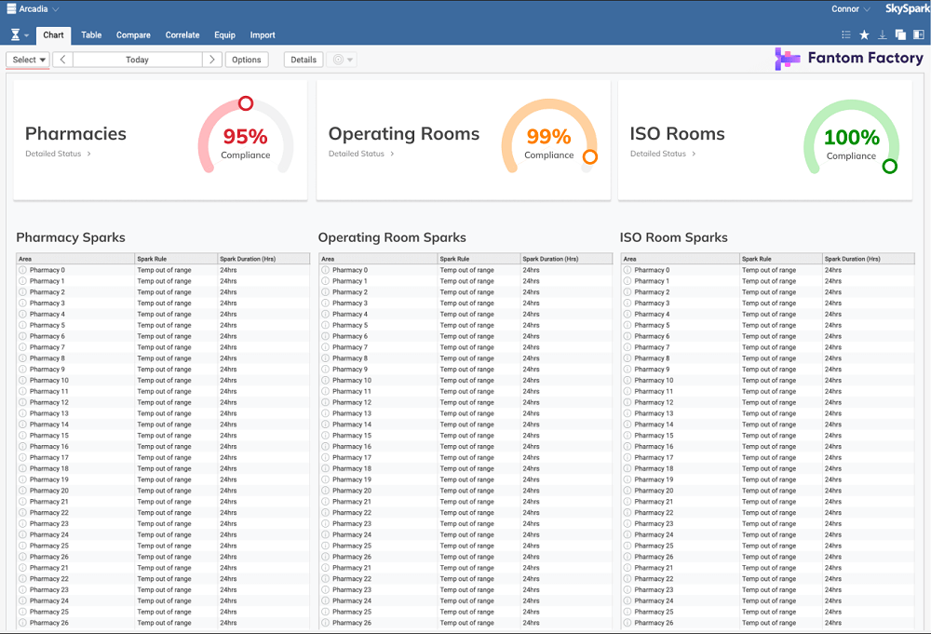Click the 99% Compliance value

point(548,137)
